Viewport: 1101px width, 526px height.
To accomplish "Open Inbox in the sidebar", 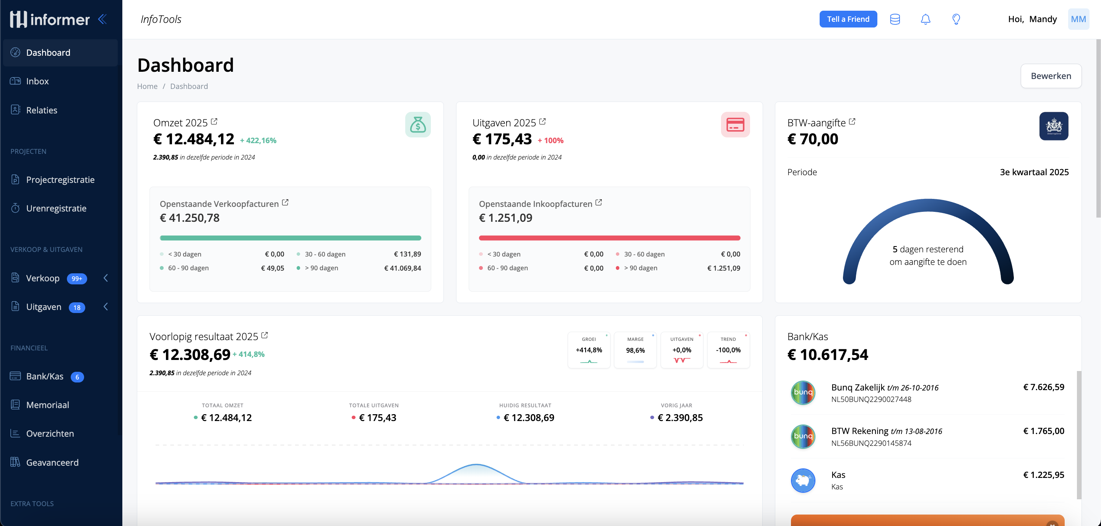I will tap(37, 81).
